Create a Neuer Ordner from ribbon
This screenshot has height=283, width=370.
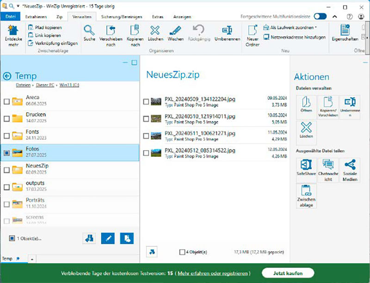(253, 31)
